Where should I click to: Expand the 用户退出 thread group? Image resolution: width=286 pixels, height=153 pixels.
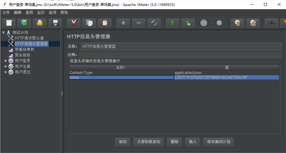[6, 72]
